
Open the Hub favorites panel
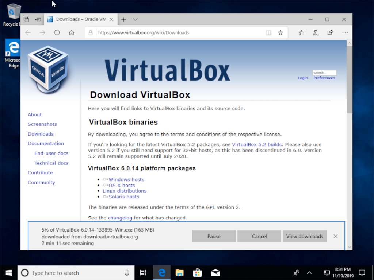(x=301, y=32)
